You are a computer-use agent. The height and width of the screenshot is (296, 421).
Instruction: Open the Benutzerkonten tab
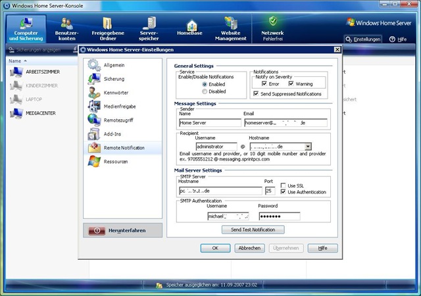coord(66,29)
